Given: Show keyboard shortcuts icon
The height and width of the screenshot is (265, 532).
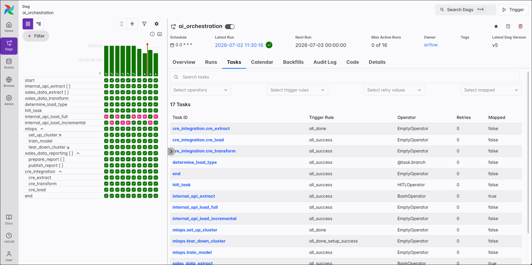Looking at the screenshot, I should click(160, 34).
